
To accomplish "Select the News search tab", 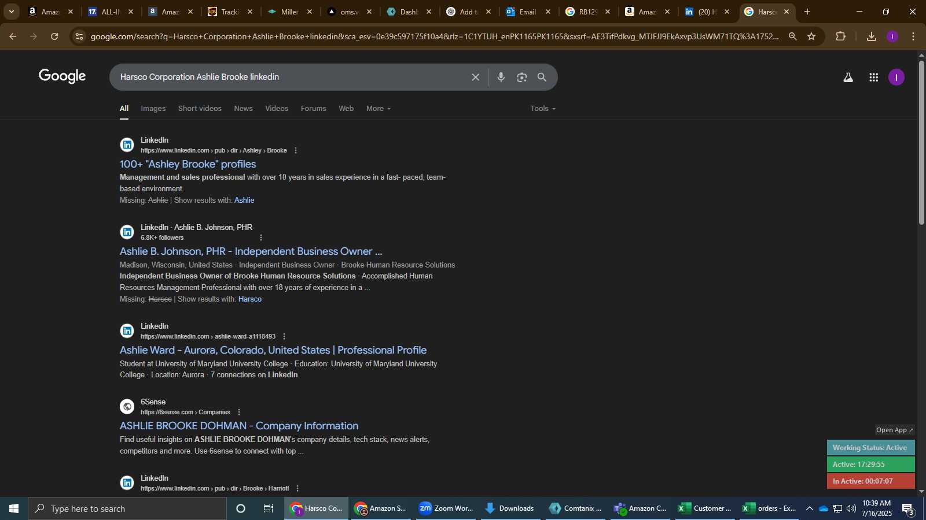I will pyautogui.click(x=243, y=109).
